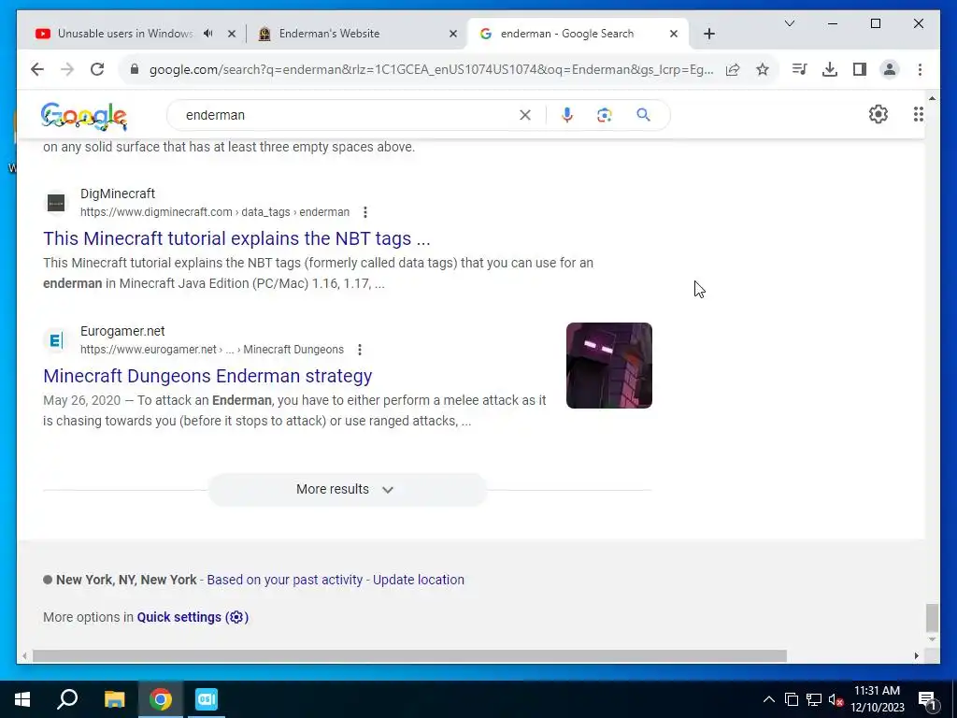Image resolution: width=957 pixels, height=718 pixels.
Task: Open Chrome side panel icon
Action: (860, 69)
